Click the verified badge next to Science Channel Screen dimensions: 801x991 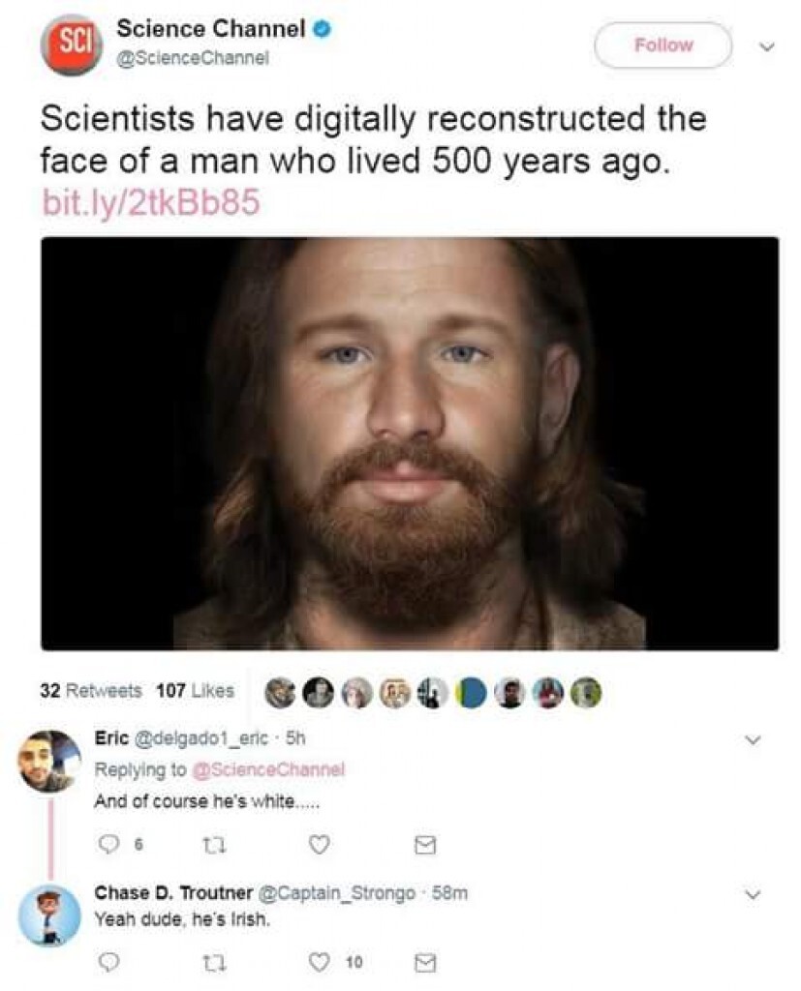[x=323, y=29]
